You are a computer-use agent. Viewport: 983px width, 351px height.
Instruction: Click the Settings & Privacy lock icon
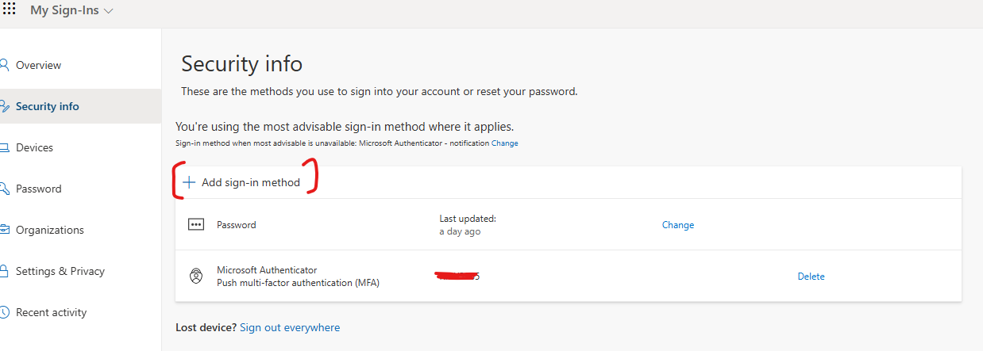pyautogui.click(x=4, y=271)
